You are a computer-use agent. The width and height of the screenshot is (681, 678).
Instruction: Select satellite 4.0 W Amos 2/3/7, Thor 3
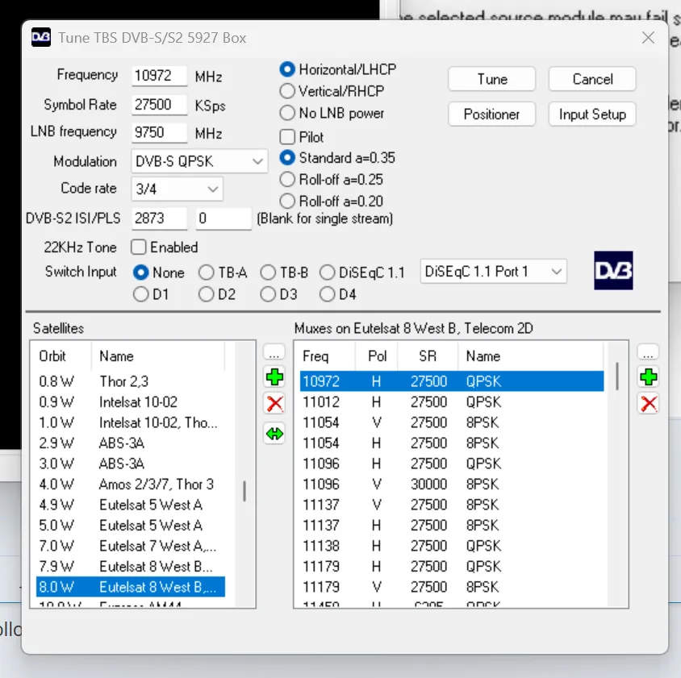pyautogui.click(x=131, y=484)
